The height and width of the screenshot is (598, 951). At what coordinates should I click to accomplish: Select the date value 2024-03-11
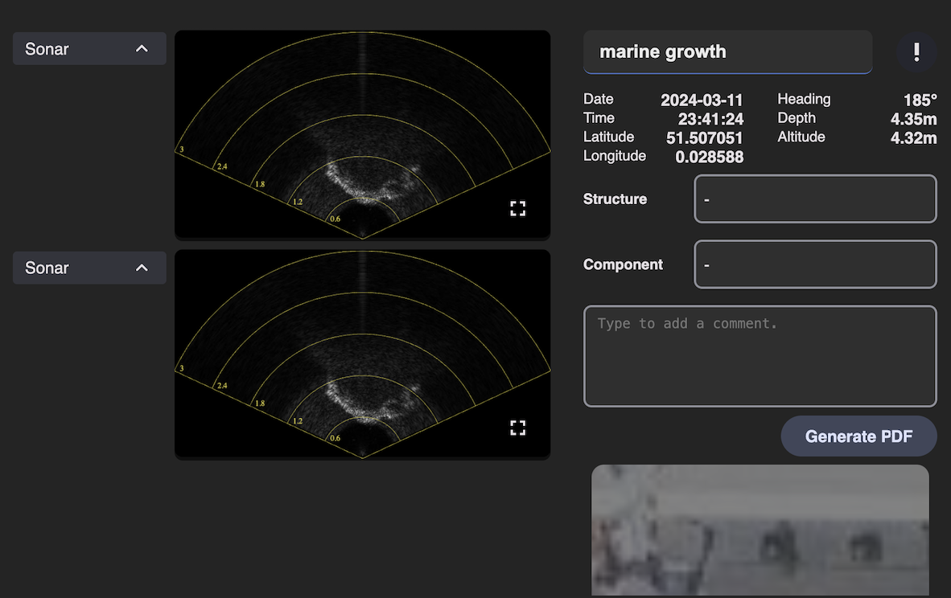coord(702,100)
